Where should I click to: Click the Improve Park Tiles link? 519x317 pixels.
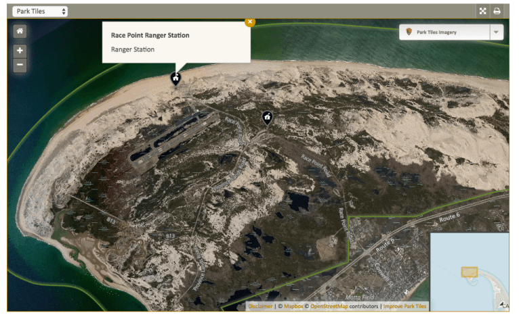pos(405,306)
